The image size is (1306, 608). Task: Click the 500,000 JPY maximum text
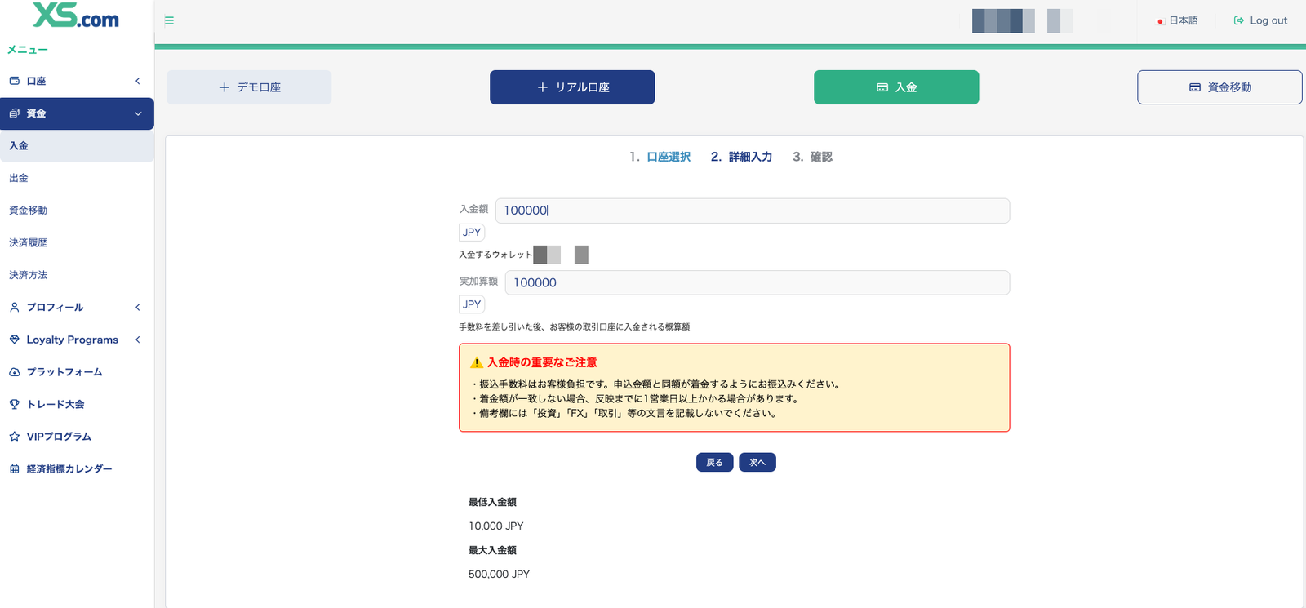pyautogui.click(x=499, y=575)
